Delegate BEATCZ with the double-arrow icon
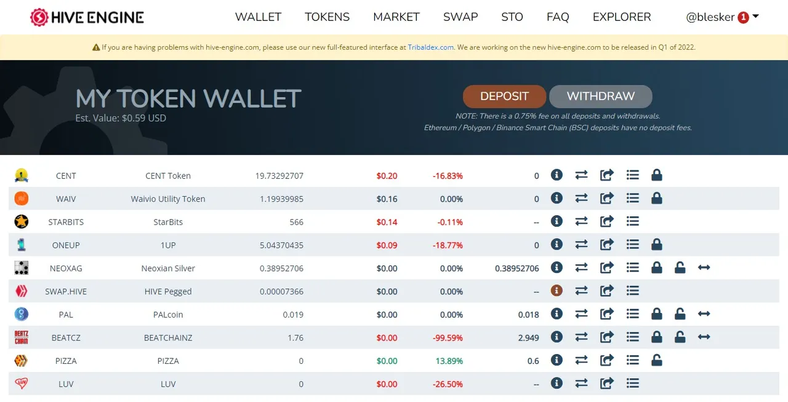Image resolution: width=788 pixels, height=402 pixels. pos(704,337)
